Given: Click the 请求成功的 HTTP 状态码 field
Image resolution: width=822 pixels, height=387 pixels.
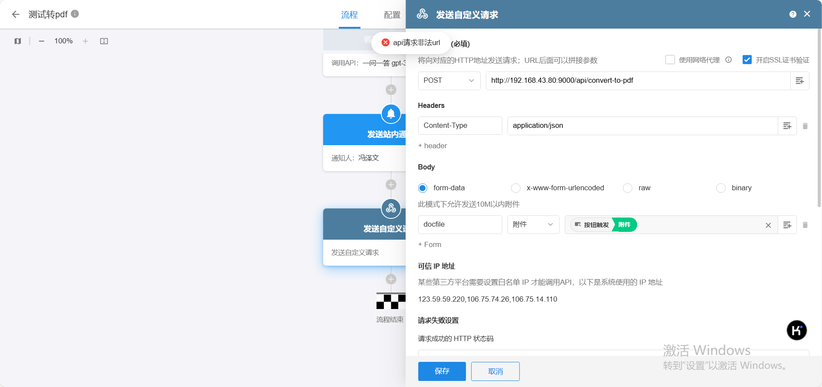Looking at the screenshot, I should (613, 353).
